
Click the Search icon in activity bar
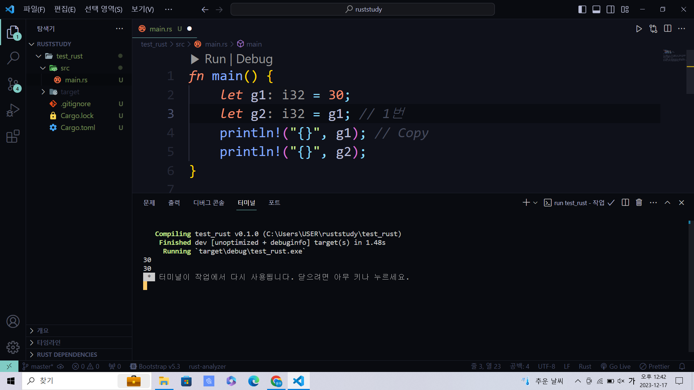pos(13,58)
